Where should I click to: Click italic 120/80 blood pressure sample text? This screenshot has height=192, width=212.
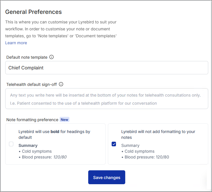click(60, 157)
